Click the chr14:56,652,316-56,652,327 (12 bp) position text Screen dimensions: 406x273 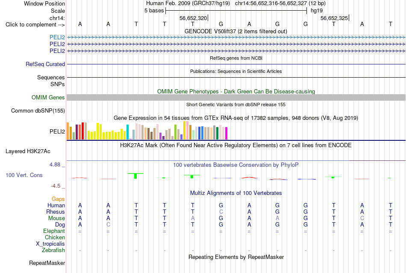coord(280,3)
